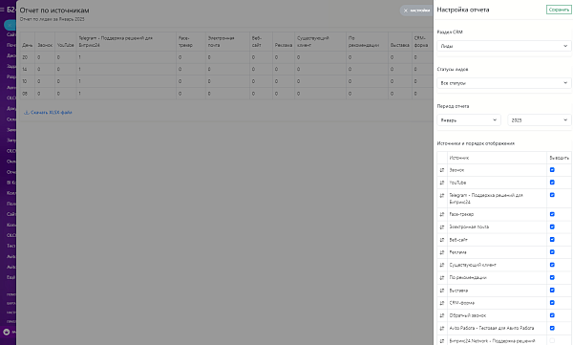Image resolution: width=573 pixels, height=345 pixels.
Task: Click the reorder icon beside Обратный звонок
Action: point(442,315)
